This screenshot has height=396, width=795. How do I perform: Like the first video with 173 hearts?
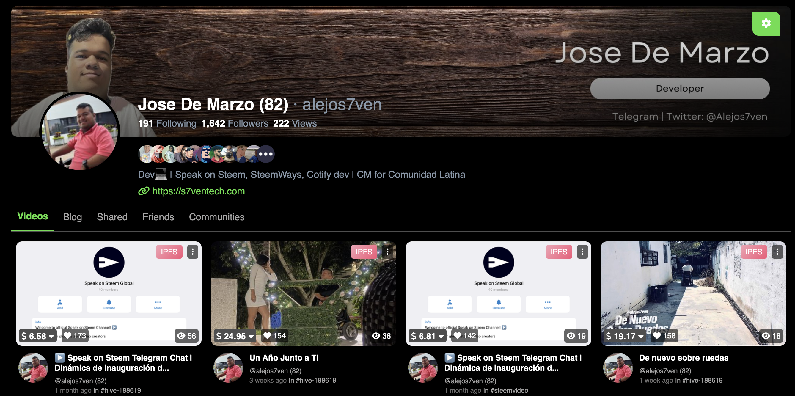point(67,336)
